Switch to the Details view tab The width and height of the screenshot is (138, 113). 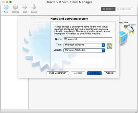click(108, 9)
